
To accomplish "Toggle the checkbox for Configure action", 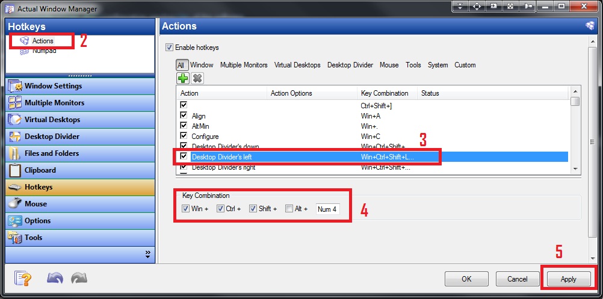I will pyautogui.click(x=184, y=136).
